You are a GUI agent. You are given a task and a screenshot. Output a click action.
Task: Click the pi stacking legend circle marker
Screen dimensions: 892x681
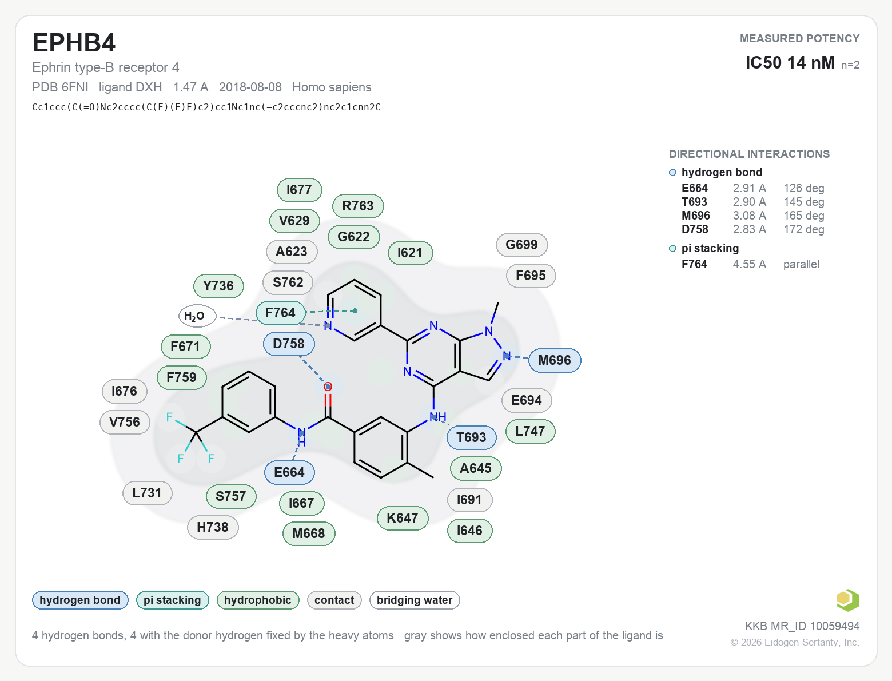click(672, 249)
